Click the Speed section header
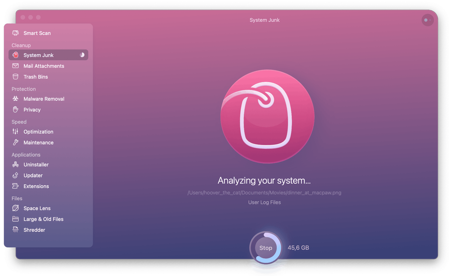The width and height of the screenshot is (451, 276). click(19, 122)
